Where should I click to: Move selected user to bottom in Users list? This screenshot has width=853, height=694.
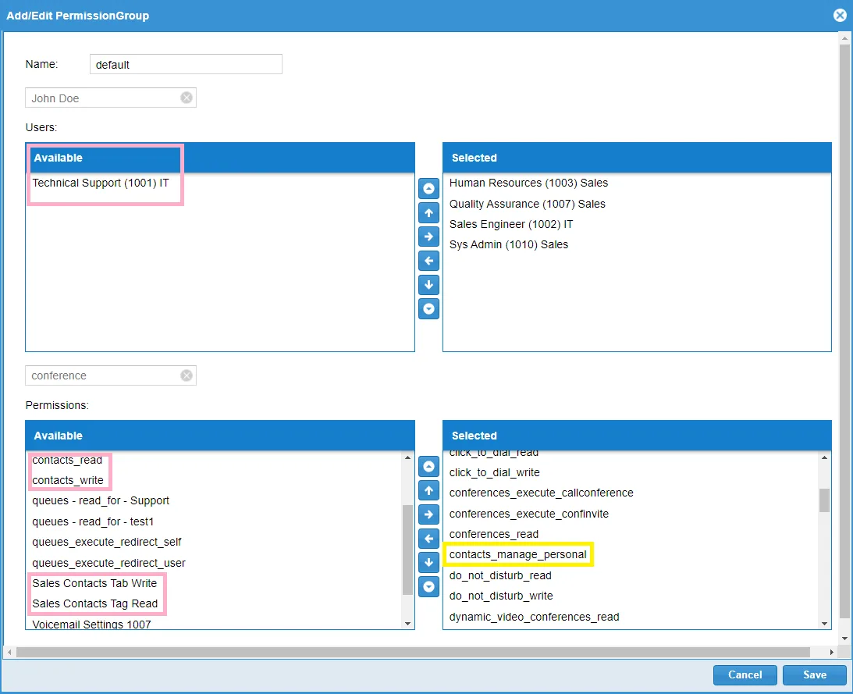[x=428, y=308]
